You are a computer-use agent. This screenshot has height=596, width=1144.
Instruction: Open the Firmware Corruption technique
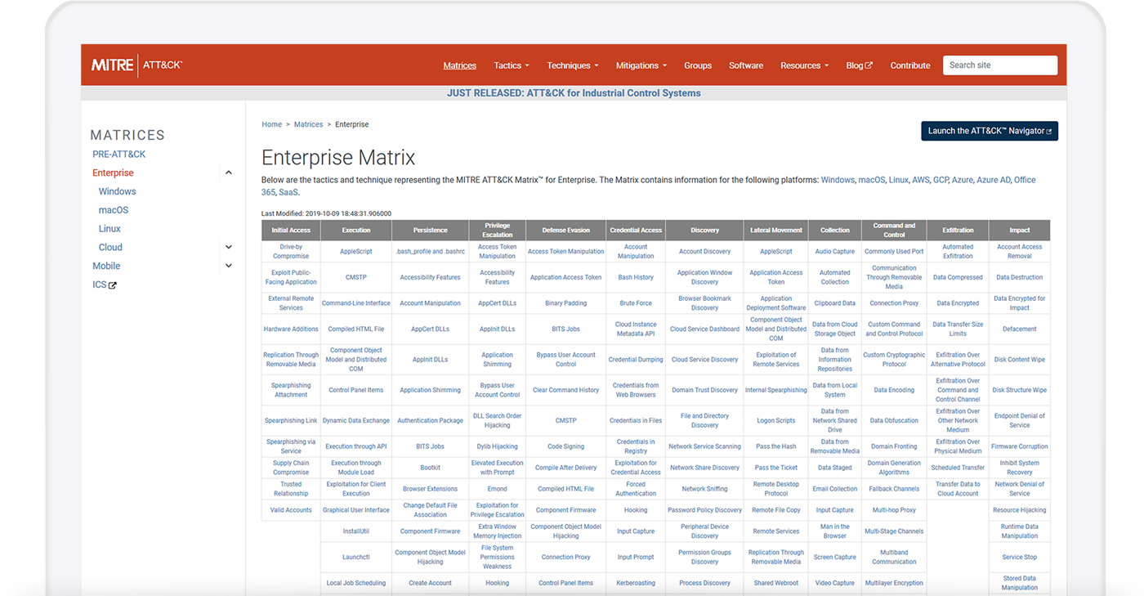(x=1020, y=446)
